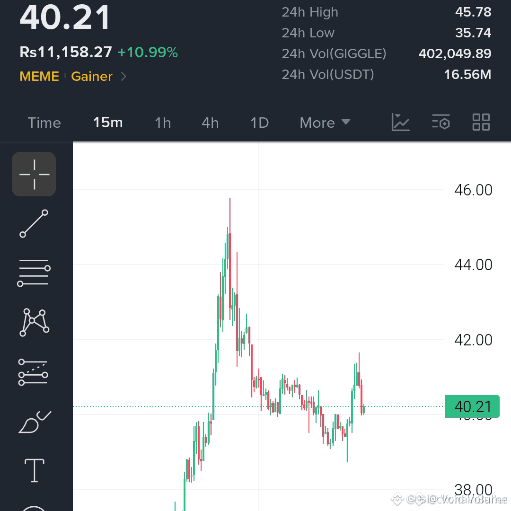Open the chart indicators icon
Screen dimensions: 511x511
pos(400,123)
